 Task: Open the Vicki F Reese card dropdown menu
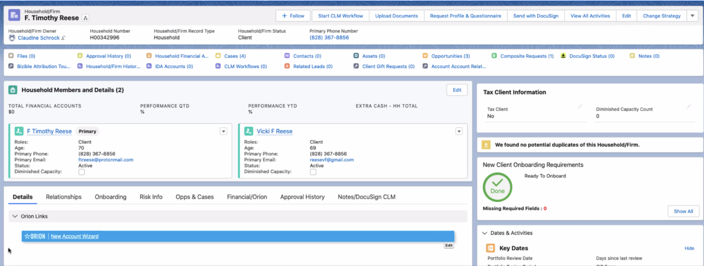tap(459, 131)
